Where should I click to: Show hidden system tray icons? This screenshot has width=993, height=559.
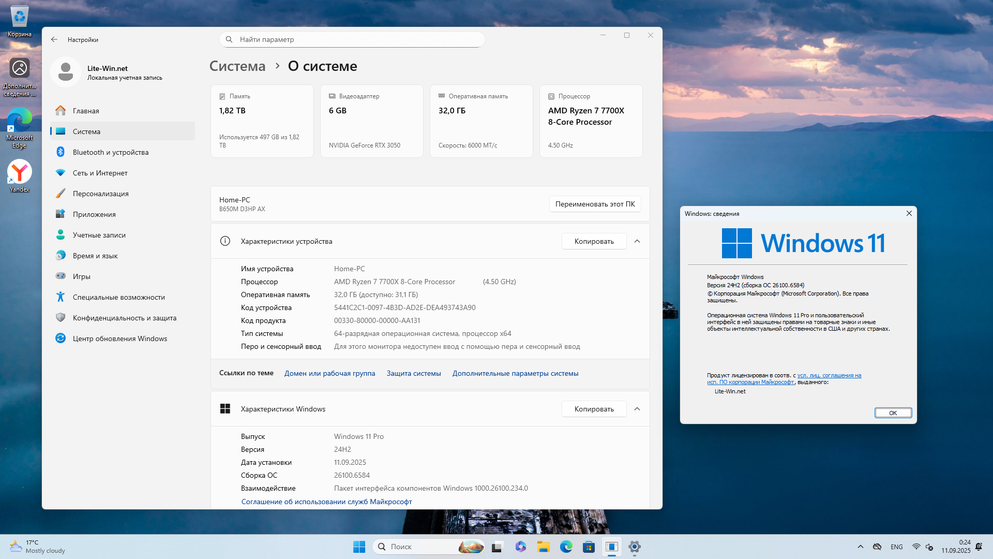click(x=860, y=547)
